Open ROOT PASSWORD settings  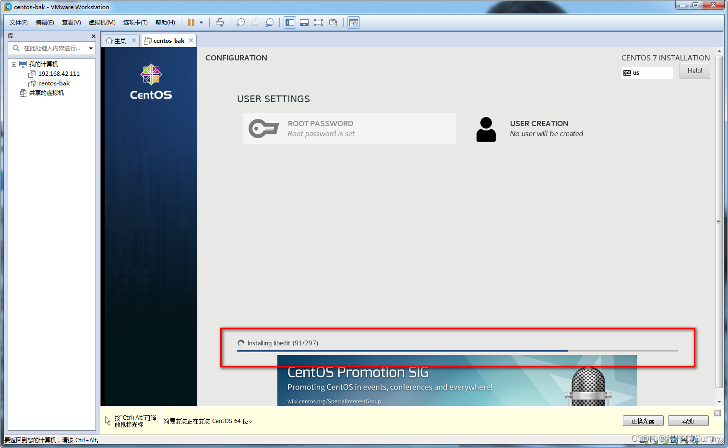click(x=349, y=129)
